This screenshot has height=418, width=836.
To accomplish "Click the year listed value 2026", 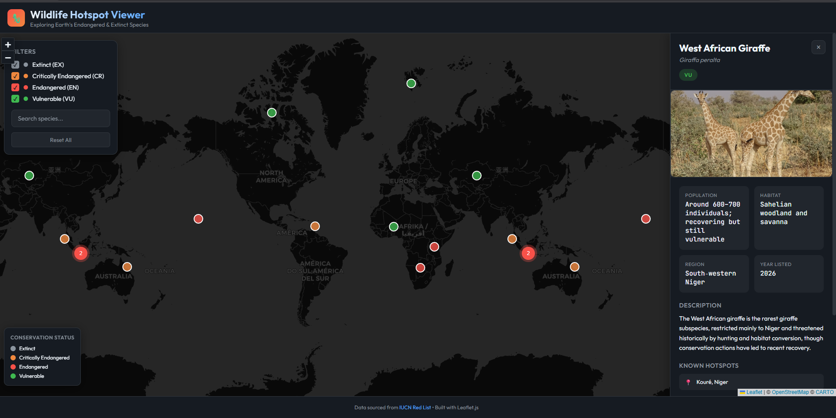I will click(768, 273).
